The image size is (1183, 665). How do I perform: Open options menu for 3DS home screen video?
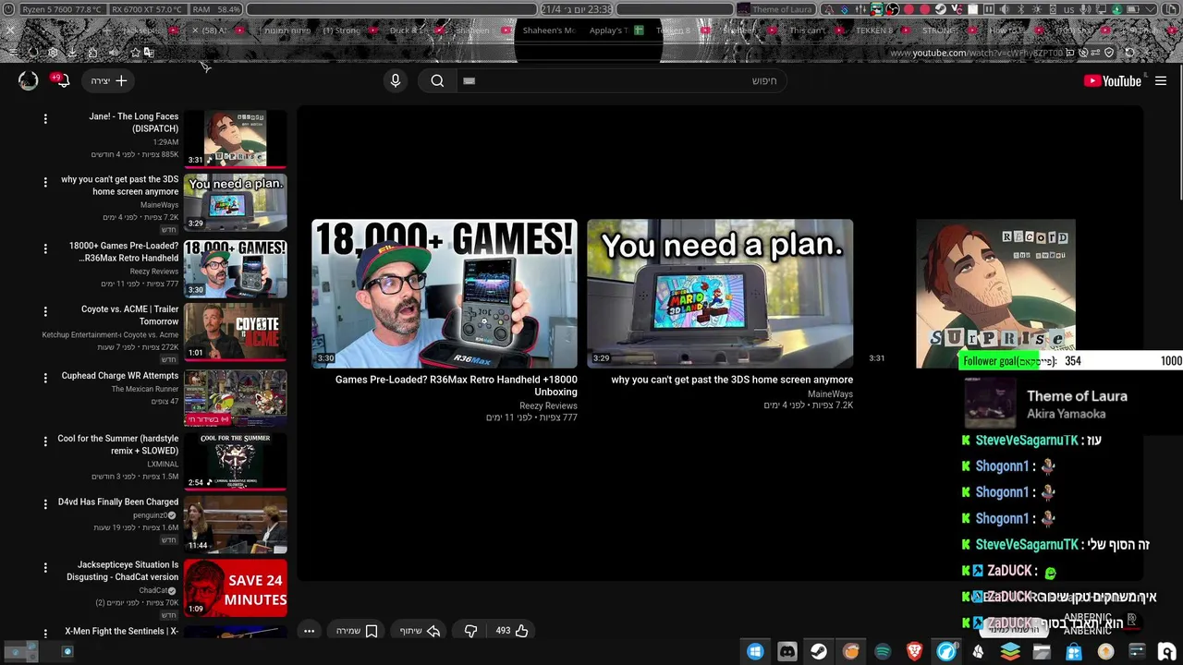44,182
